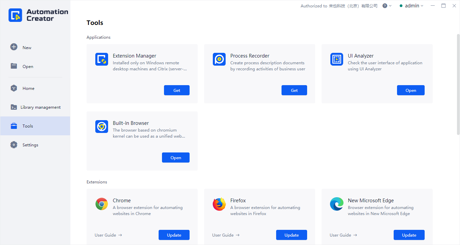
Task: Go to Library management in sidebar
Action: coord(40,107)
